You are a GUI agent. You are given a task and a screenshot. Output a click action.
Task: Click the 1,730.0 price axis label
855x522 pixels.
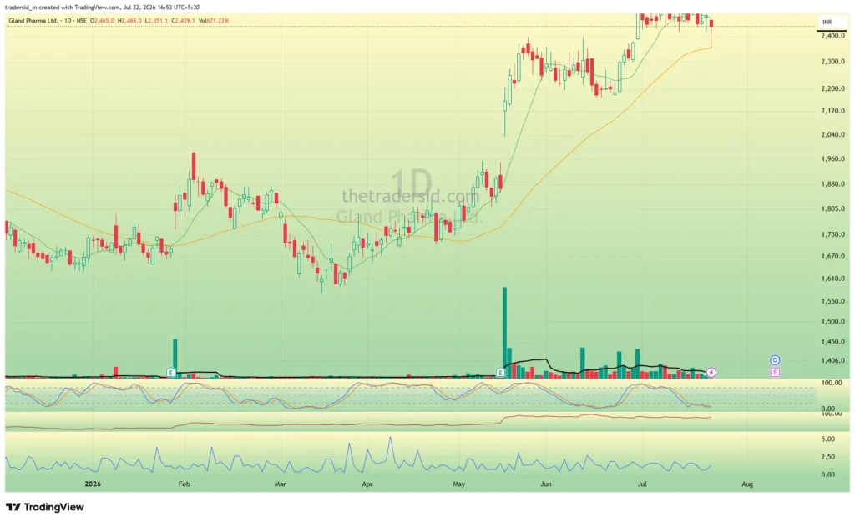(x=832, y=234)
